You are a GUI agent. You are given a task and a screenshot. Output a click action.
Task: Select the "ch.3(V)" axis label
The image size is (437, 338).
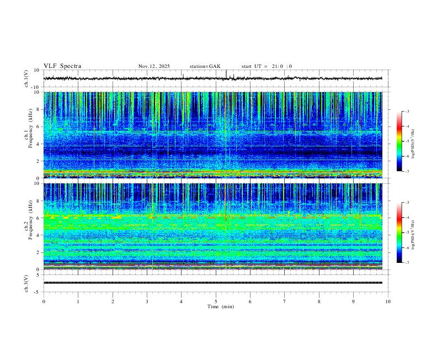click(26, 283)
